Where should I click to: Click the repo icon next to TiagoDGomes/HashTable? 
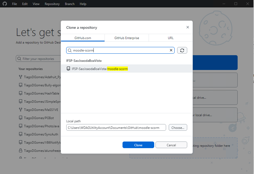21,93
